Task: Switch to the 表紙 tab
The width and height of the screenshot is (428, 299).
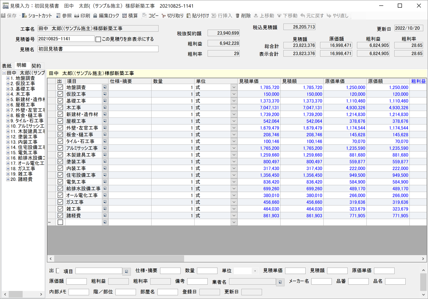Action: pos(7,66)
